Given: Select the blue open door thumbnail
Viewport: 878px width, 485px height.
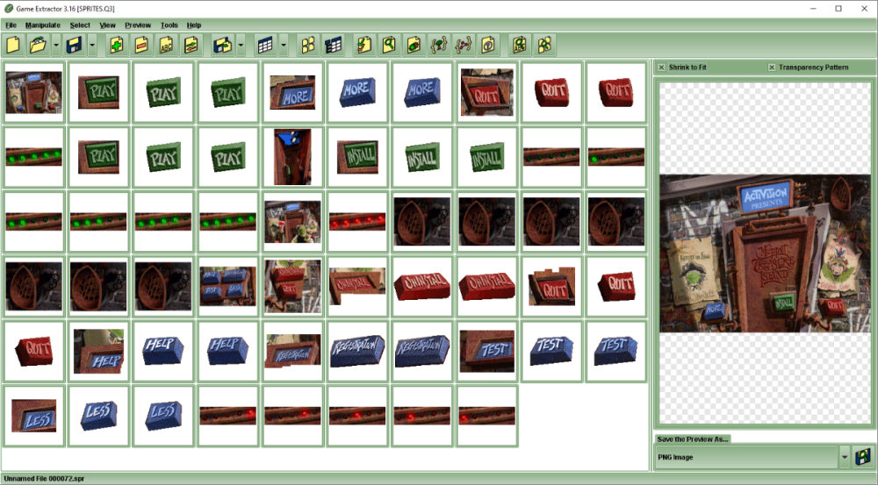Looking at the screenshot, I should 292,157.
